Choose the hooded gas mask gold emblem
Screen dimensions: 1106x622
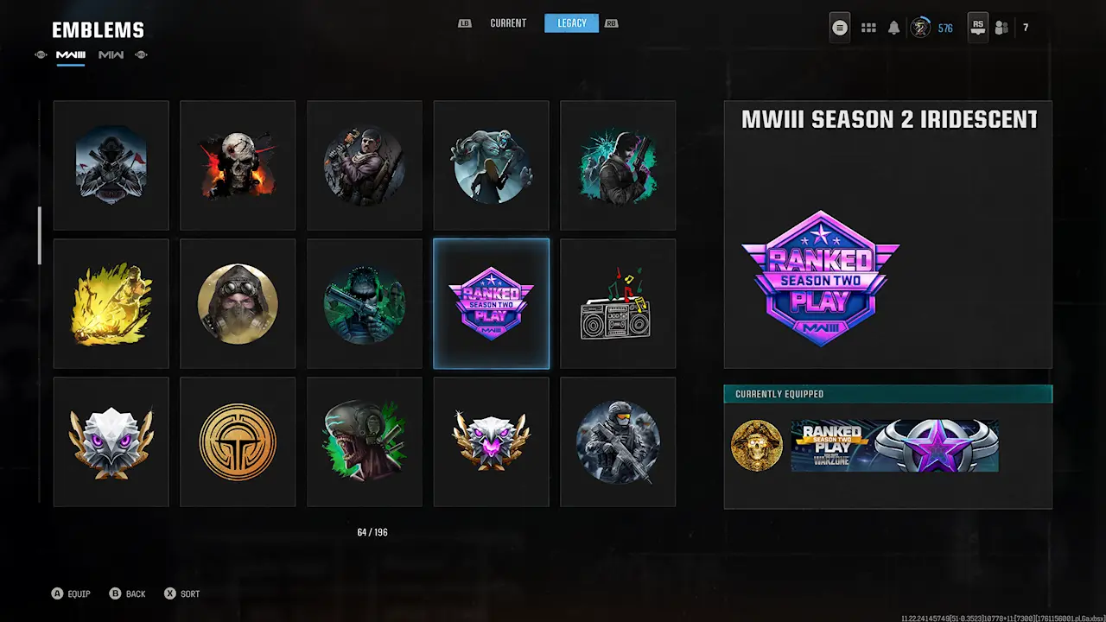pyautogui.click(x=238, y=303)
